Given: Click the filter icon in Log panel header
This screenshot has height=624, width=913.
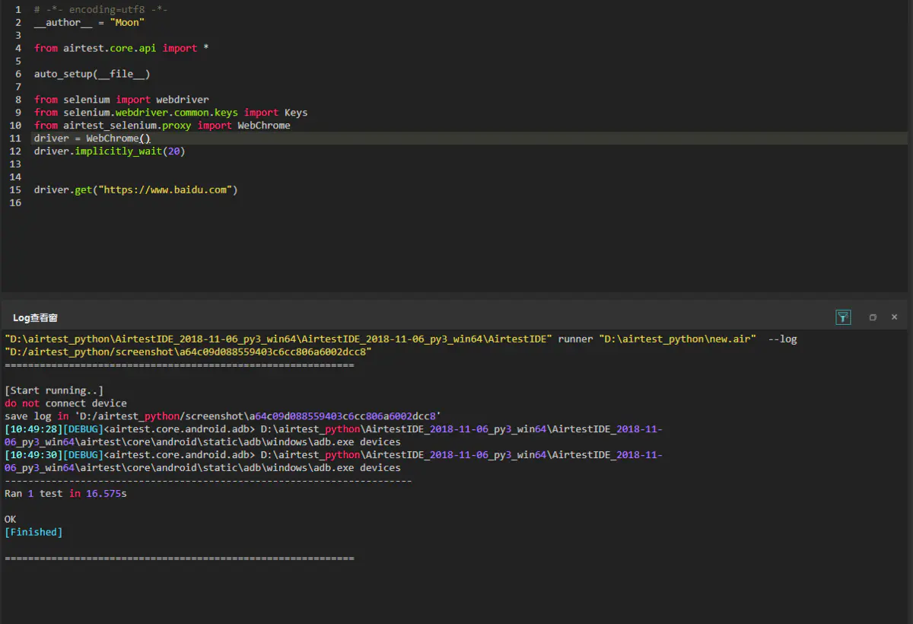Looking at the screenshot, I should click(x=843, y=317).
